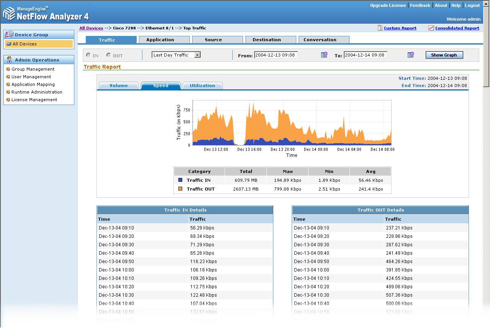The image size is (490, 328).
Task: Click the All Devices breadcrumb link
Action: coord(91,28)
